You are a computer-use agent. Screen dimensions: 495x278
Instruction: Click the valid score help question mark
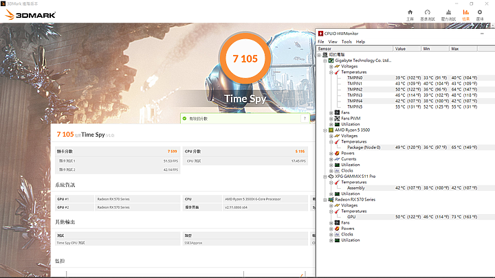coord(305,119)
